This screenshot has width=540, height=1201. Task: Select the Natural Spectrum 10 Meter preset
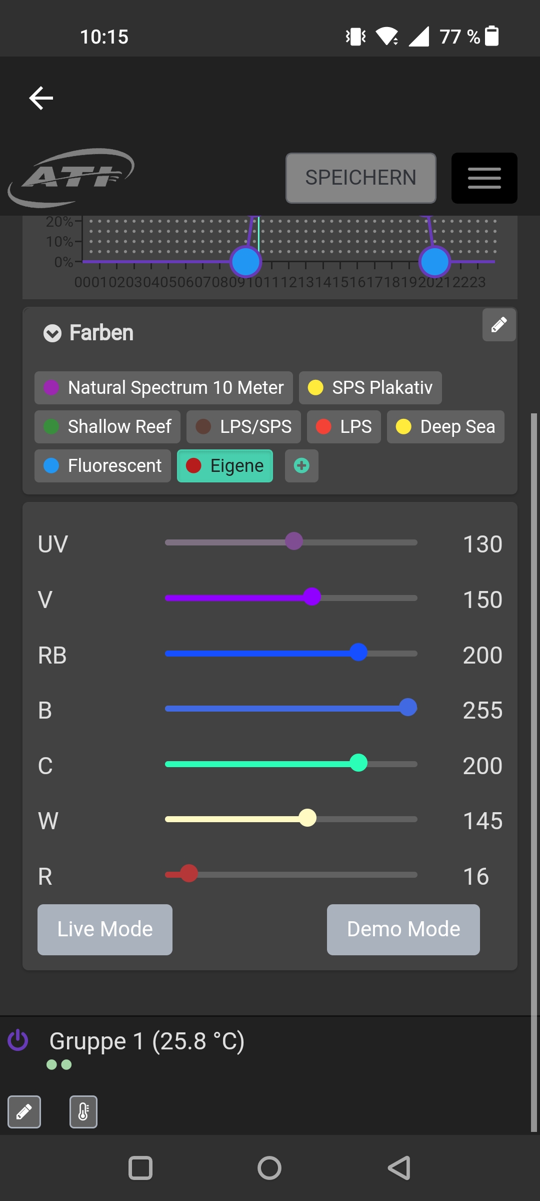[x=163, y=388]
